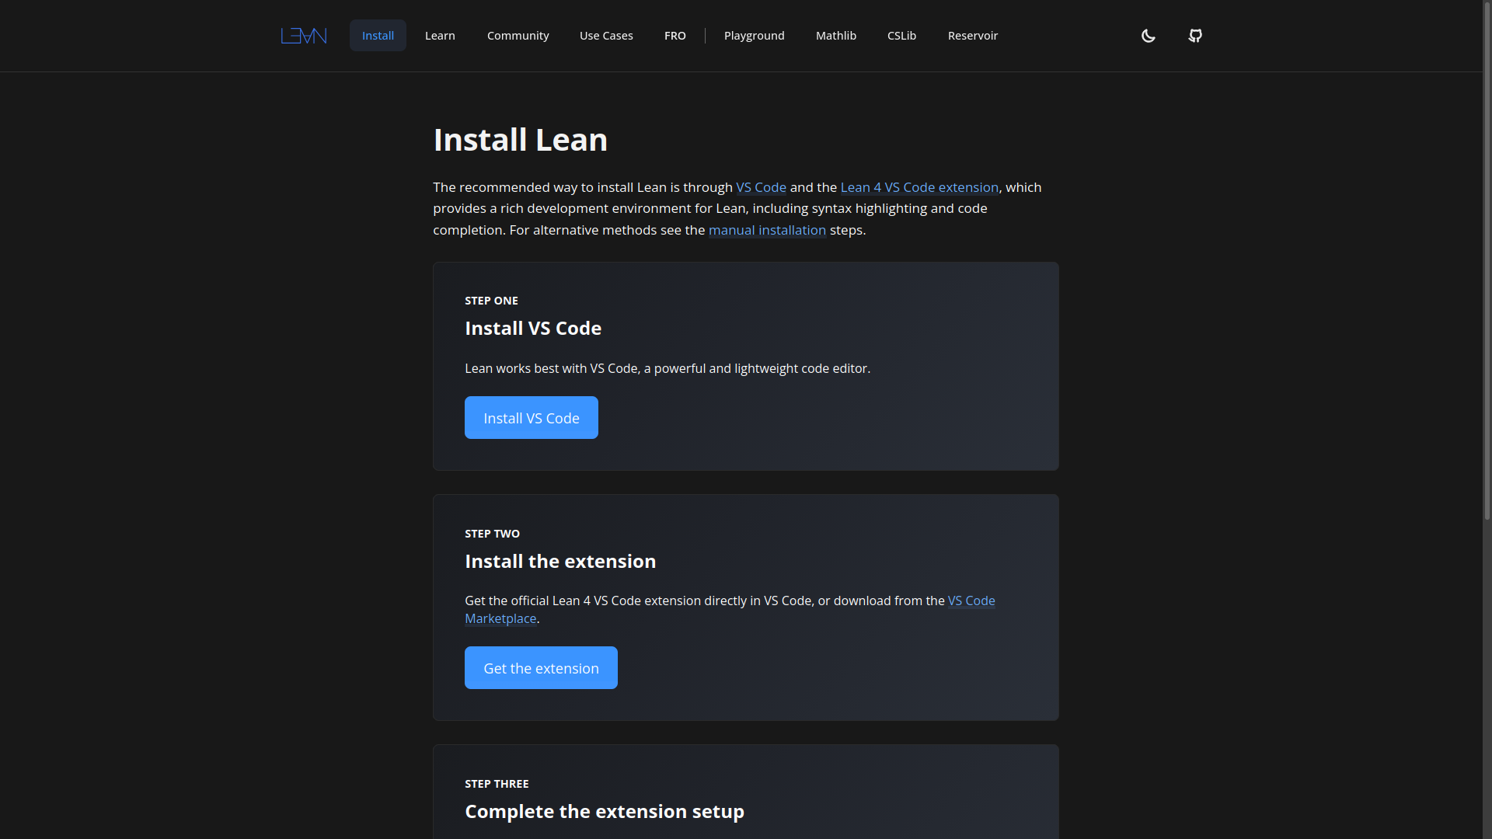The height and width of the screenshot is (839, 1492).
Task: Open the CSLib nav link
Action: (901, 36)
